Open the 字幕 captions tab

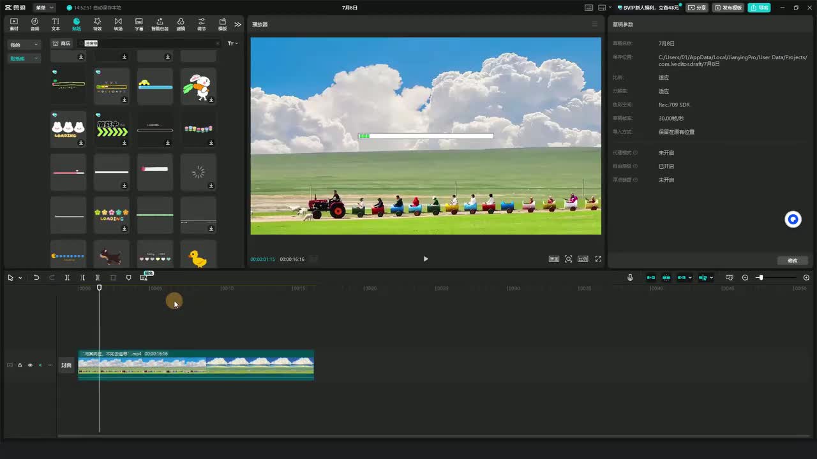point(139,24)
